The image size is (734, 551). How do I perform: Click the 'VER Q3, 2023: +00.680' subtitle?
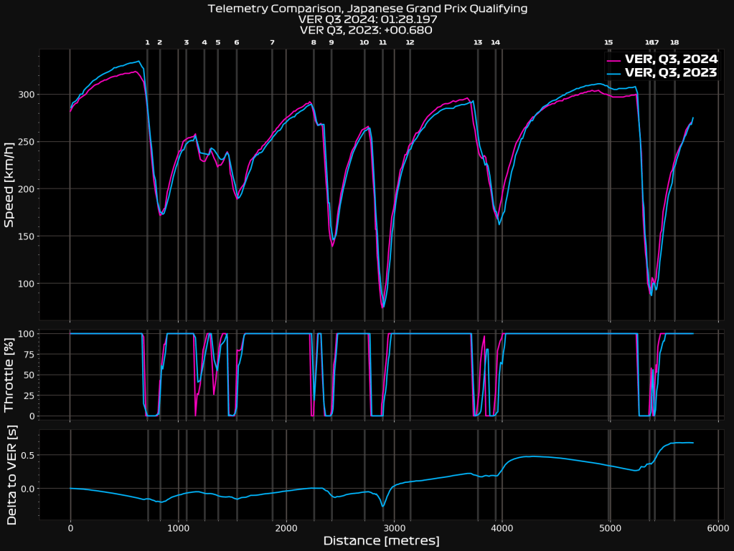coord(367,30)
